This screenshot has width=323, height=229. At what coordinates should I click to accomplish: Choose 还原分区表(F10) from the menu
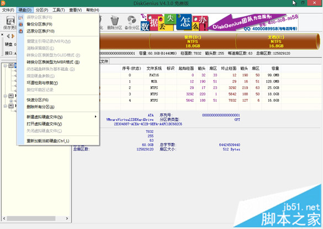click(57, 31)
